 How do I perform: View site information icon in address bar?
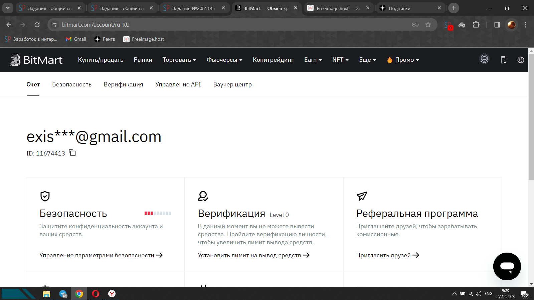click(54, 25)
